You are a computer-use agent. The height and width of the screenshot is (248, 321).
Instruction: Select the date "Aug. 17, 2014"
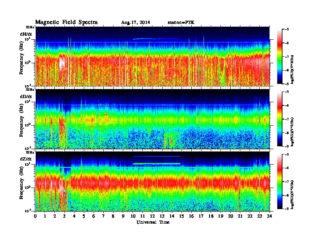coord(135,23)
